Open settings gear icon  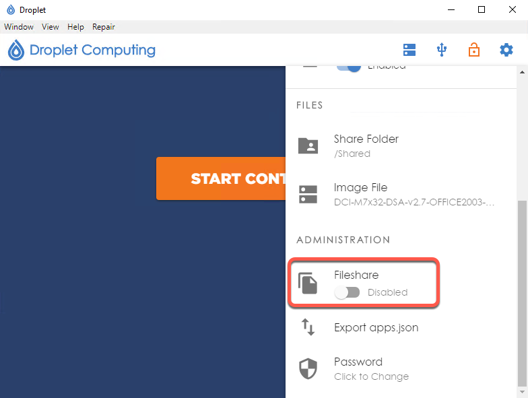[506, 50]
